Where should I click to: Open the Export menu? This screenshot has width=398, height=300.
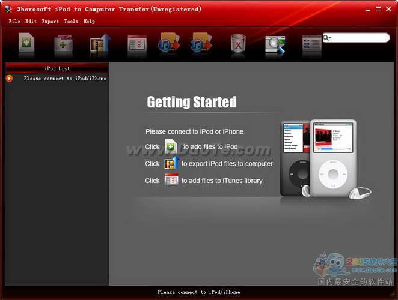[51, 21]
